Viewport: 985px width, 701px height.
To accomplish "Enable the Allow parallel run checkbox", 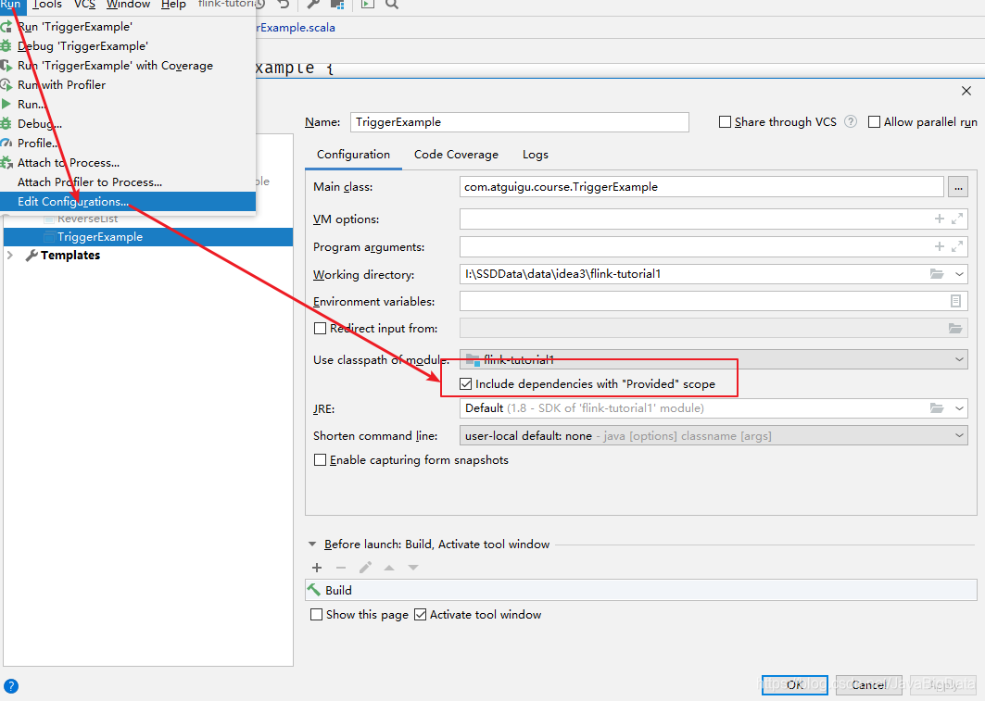I will [x=874, y=121].
